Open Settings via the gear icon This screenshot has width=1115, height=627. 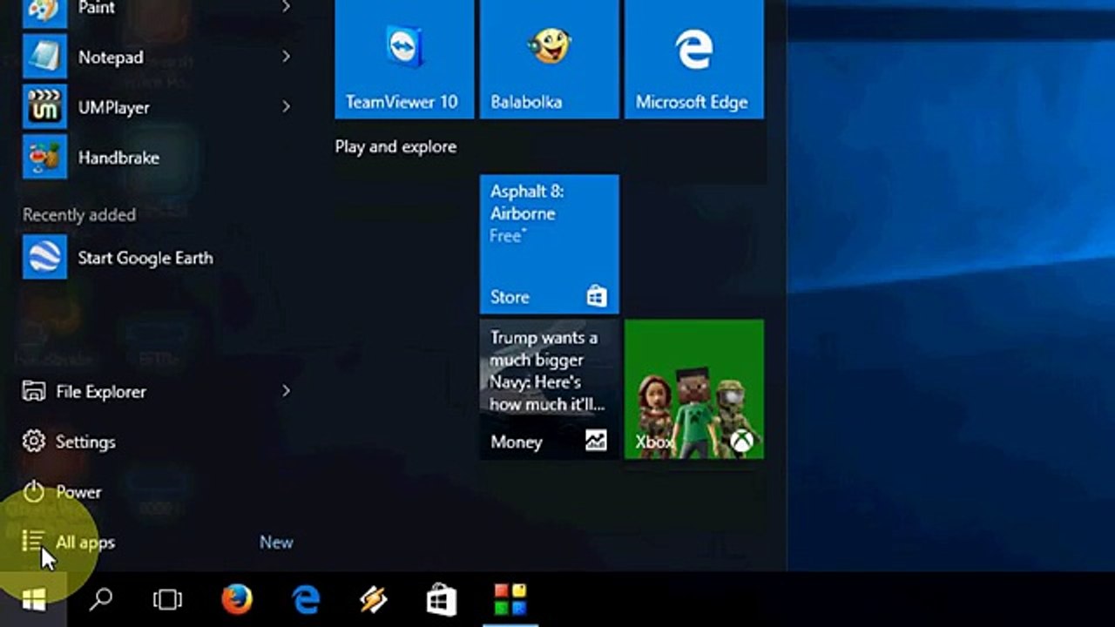coord(34,442)
